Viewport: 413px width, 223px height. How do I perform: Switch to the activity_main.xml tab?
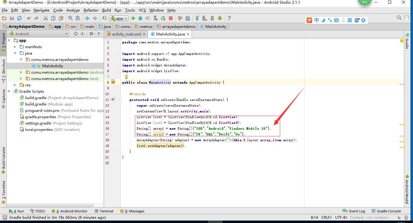pos(126,34)
